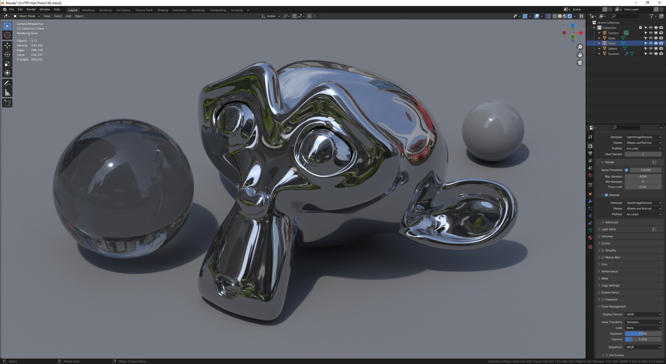Hide the Suzanne object in viewport
This screenshot has height=364, width=666.
(x=651, y=54)
